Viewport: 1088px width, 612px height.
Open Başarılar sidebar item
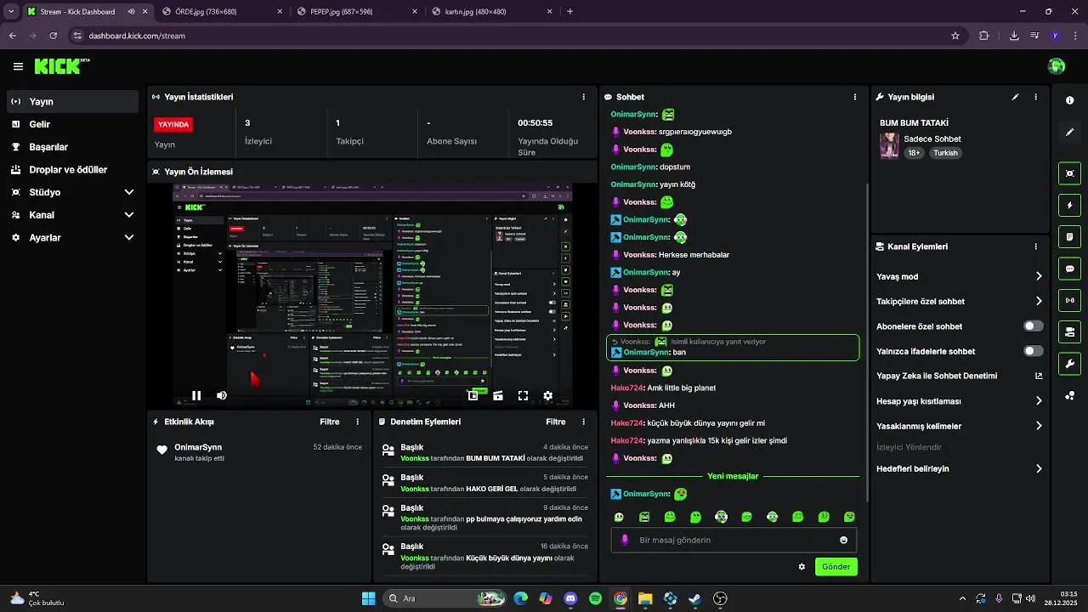point(72,147)
